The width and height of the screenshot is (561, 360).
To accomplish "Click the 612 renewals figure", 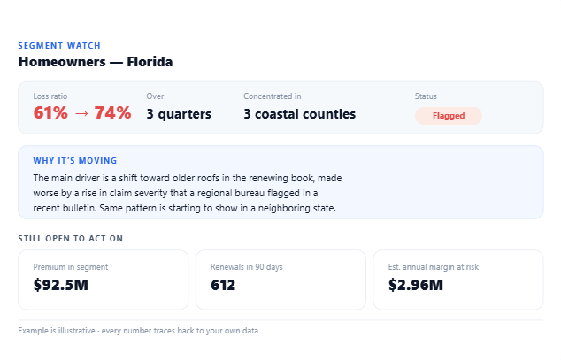I will point(223,285).
